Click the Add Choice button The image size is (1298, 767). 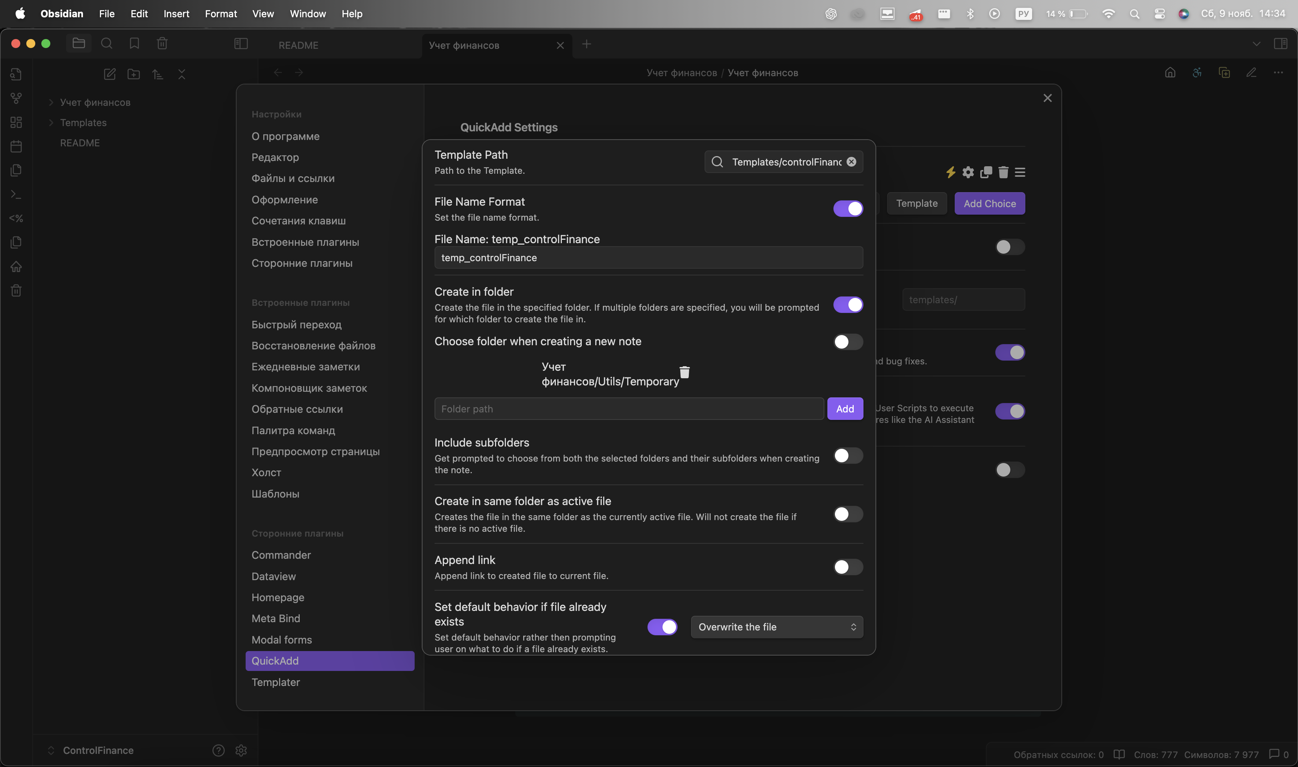[x=989, y=204]
